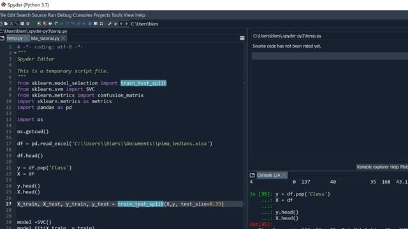Image resolution: width=408 pixels, height=229 pixels.
Task: Start debugging with the debug icon
Action: (x=61, y=24)
